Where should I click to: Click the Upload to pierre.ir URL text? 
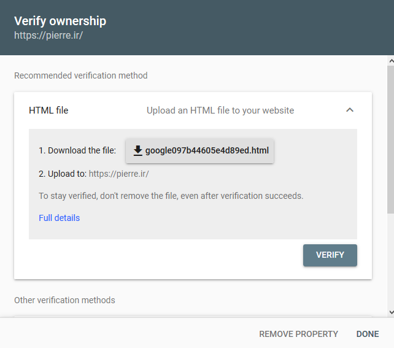118,174
